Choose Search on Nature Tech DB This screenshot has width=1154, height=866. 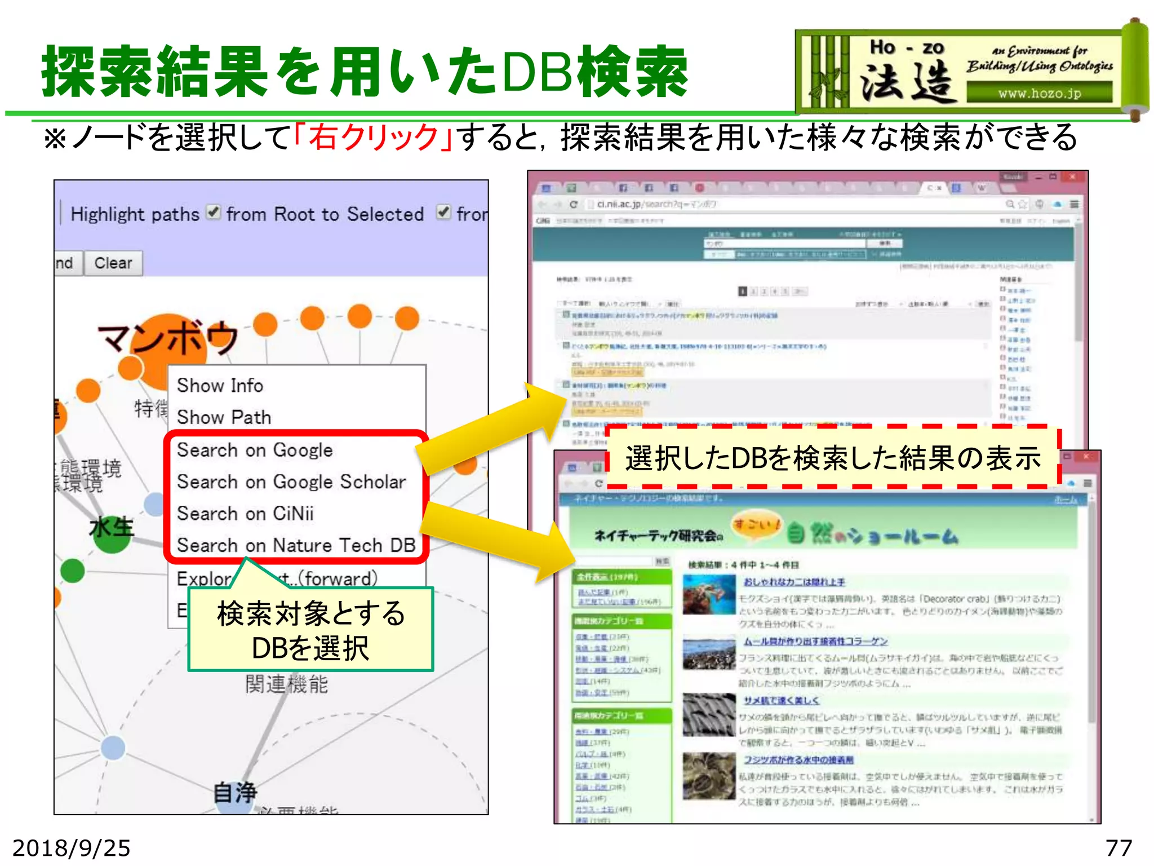click(x=297, y=545)
